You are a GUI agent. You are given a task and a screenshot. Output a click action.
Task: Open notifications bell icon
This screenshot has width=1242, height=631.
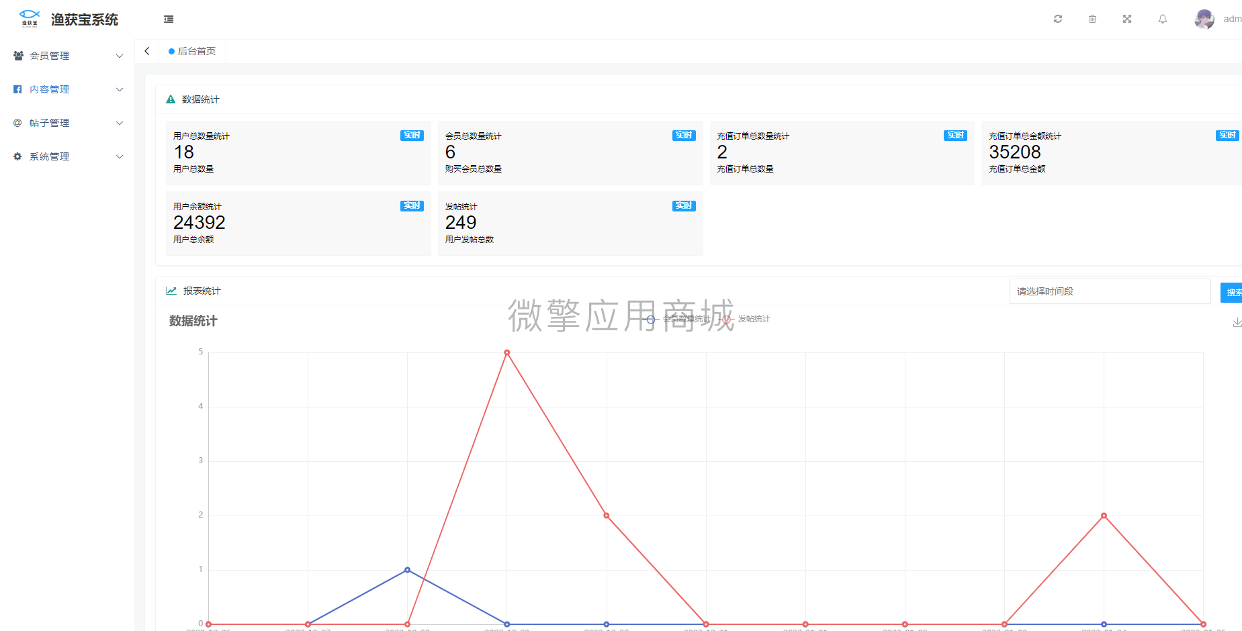click(1163, 19)
